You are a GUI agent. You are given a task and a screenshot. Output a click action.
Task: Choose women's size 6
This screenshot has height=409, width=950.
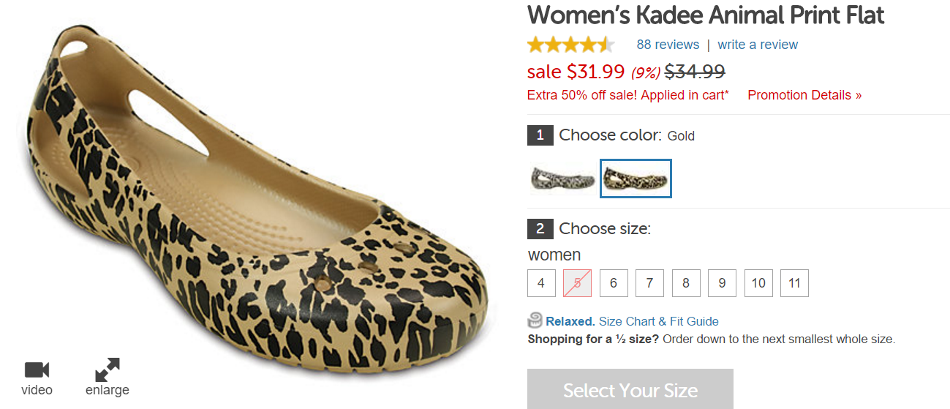coord(614,283)
